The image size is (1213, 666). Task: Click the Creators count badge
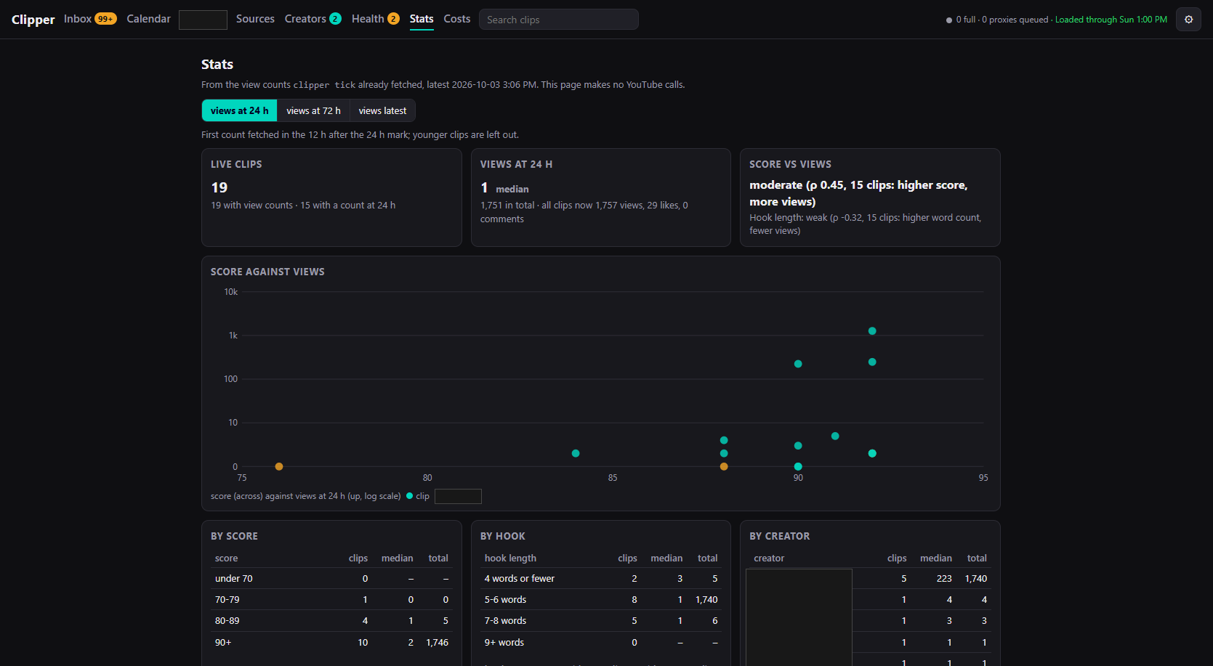pyautogui.click(x=335, y=19)
